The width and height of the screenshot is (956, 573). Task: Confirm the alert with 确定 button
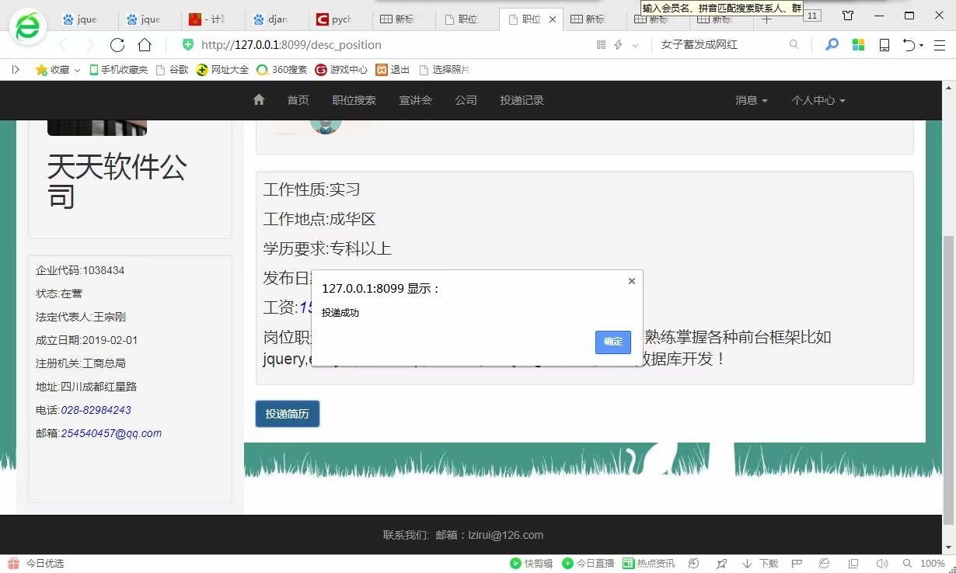click(x=613, y=342)
